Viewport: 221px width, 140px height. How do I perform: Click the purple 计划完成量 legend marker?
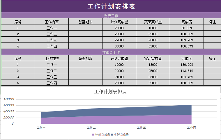[93, 135]
